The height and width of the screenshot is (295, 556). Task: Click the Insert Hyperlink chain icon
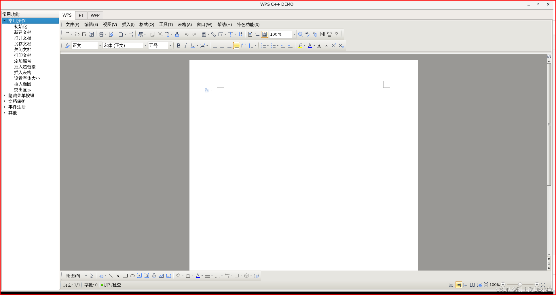point(213,34)
